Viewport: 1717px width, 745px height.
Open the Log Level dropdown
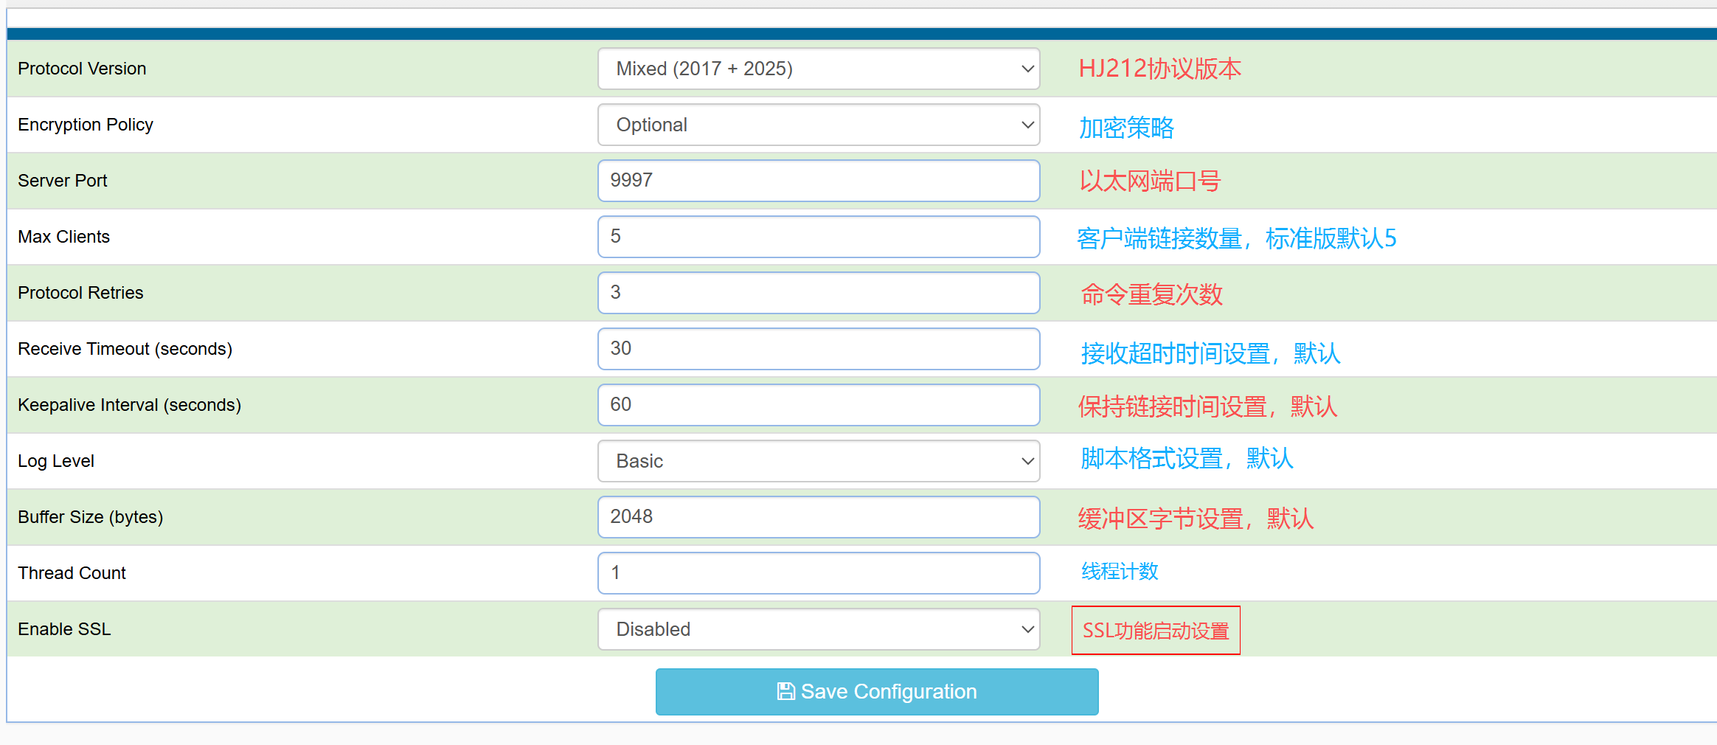point(819,461)
